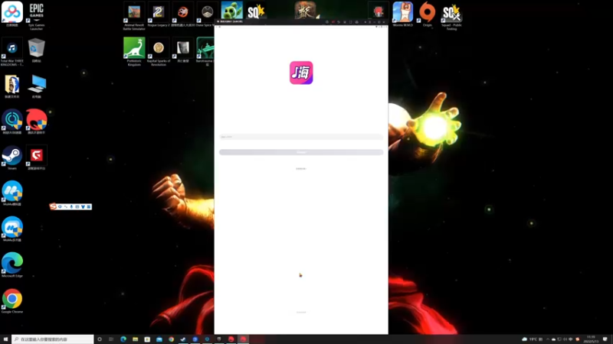613x344 pixels.
Task: Open the This PC computer icon
Action: click(x=36, y=85)
